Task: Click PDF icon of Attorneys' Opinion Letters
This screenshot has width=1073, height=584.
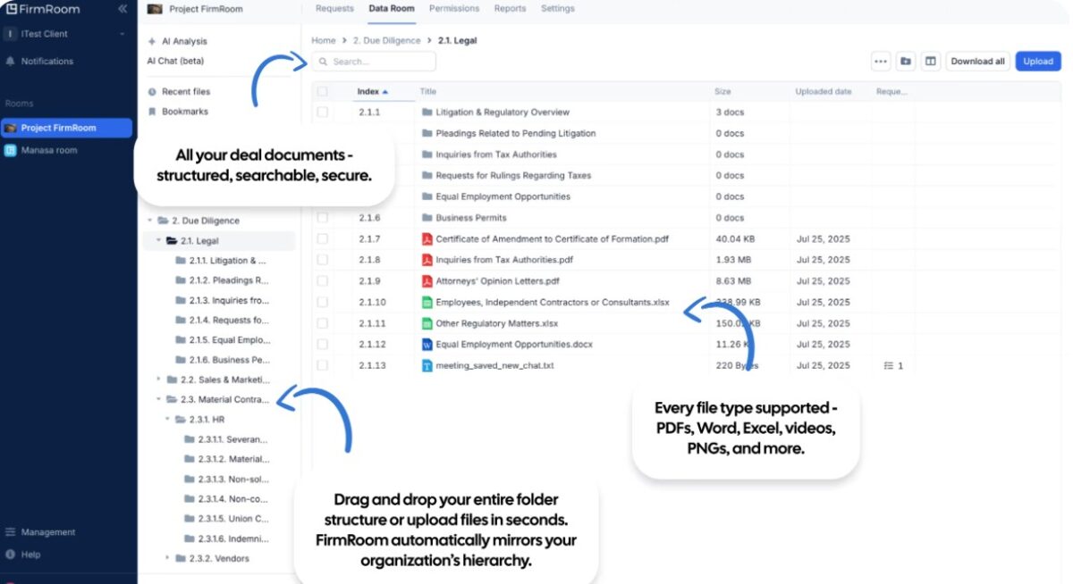Action: [x=427, y=281]
